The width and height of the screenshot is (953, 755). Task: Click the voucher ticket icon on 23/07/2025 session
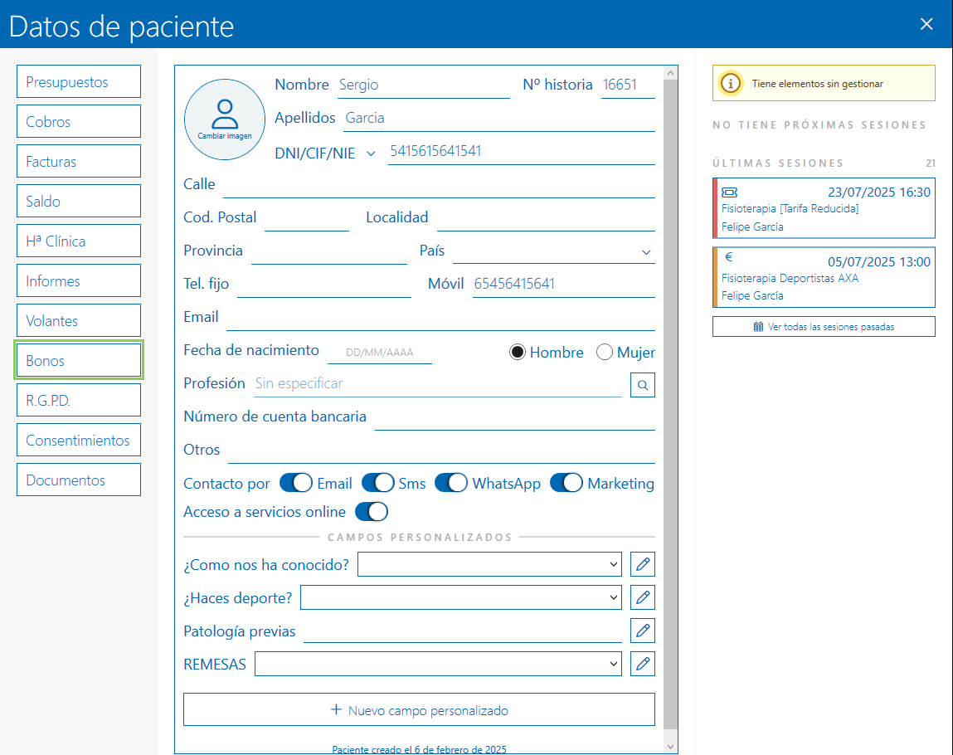[729, 192]
